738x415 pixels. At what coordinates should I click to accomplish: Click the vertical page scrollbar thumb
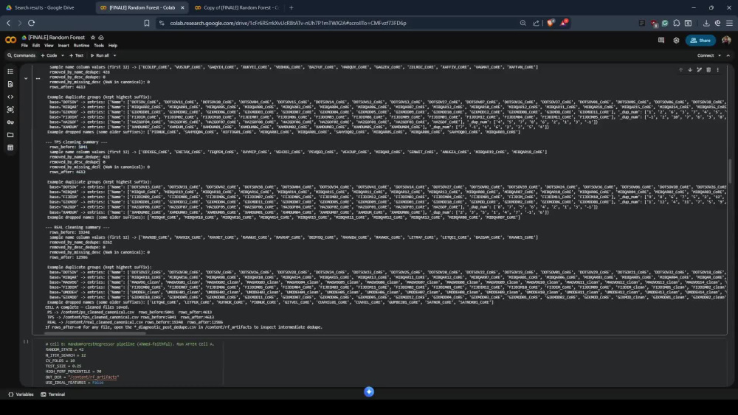pos(730,172)
